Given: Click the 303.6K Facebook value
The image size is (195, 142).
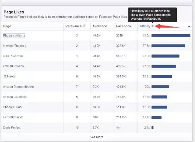Looking at the screenshot, I should point(121,46).
